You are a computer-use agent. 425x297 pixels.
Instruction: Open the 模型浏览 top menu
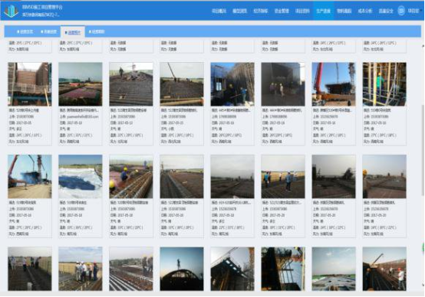[239, 11]
